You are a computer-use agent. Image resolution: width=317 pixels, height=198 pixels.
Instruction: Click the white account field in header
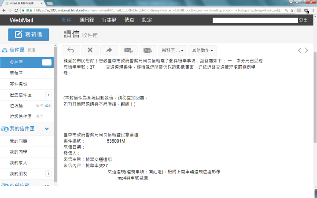point(255,20)
